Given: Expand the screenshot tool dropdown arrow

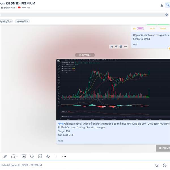Looking at the screenshot, I should (x=17, y=156).
